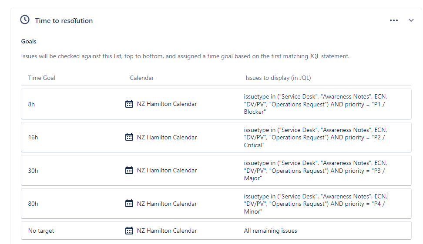Click the clock icon beside Time to resolution
This screenshot has width=423, height=244.
[x=25, y=20]
